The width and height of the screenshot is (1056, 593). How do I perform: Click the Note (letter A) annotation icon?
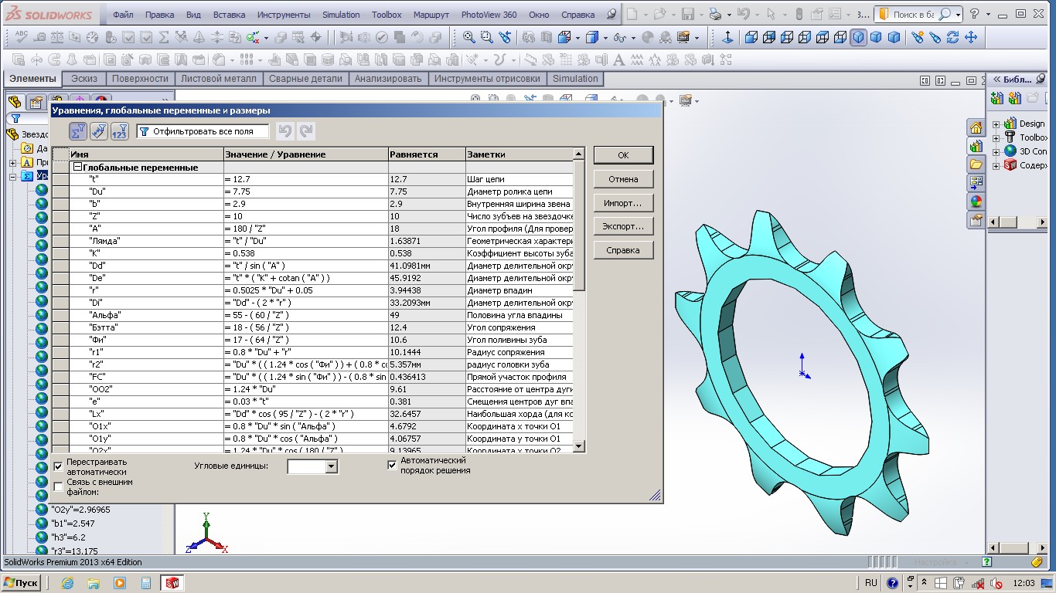point(619,59)
